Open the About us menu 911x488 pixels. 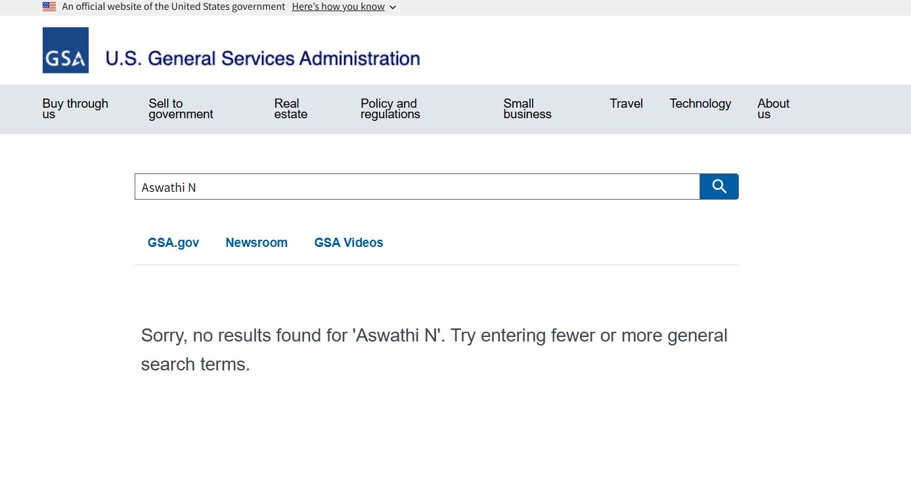click(x=773, y=108)
